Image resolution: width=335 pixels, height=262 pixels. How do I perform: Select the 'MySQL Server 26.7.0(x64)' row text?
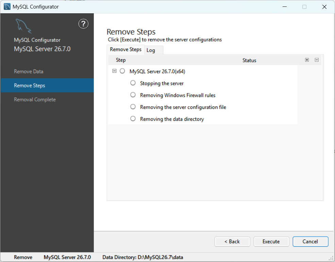tap(157, 71)
